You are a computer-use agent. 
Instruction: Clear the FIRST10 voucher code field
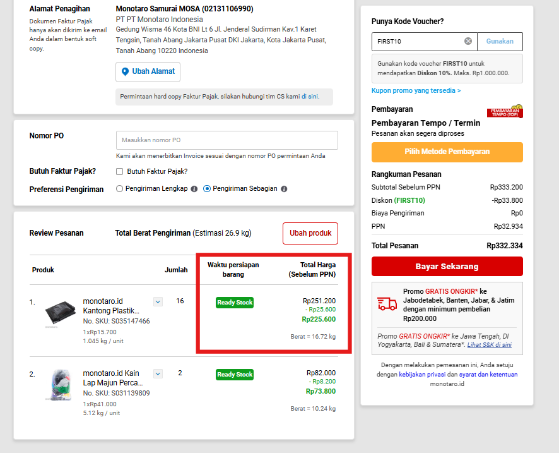468,42
